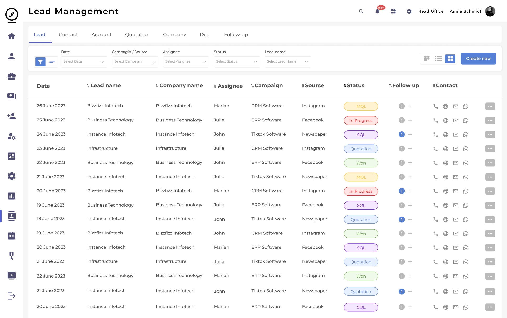Open the briefcase icon in sidebar
Viewport: 507px width, 318px height.
point(12,76)
